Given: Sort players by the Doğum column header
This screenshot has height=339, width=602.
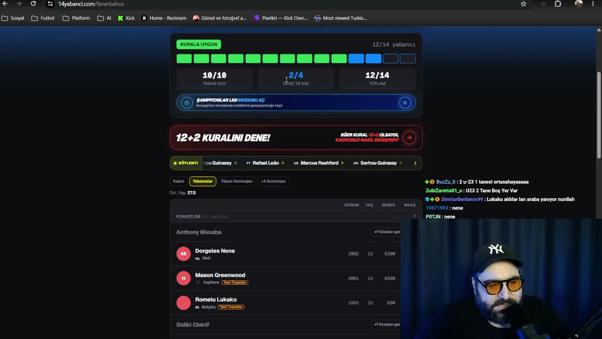Looking at the screenshot, I should tap(351, 205).
